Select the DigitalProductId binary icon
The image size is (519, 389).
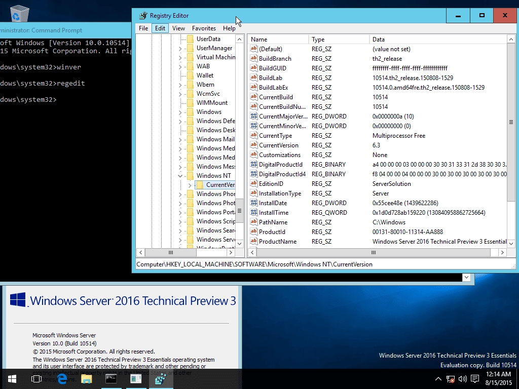click(254, 164)
